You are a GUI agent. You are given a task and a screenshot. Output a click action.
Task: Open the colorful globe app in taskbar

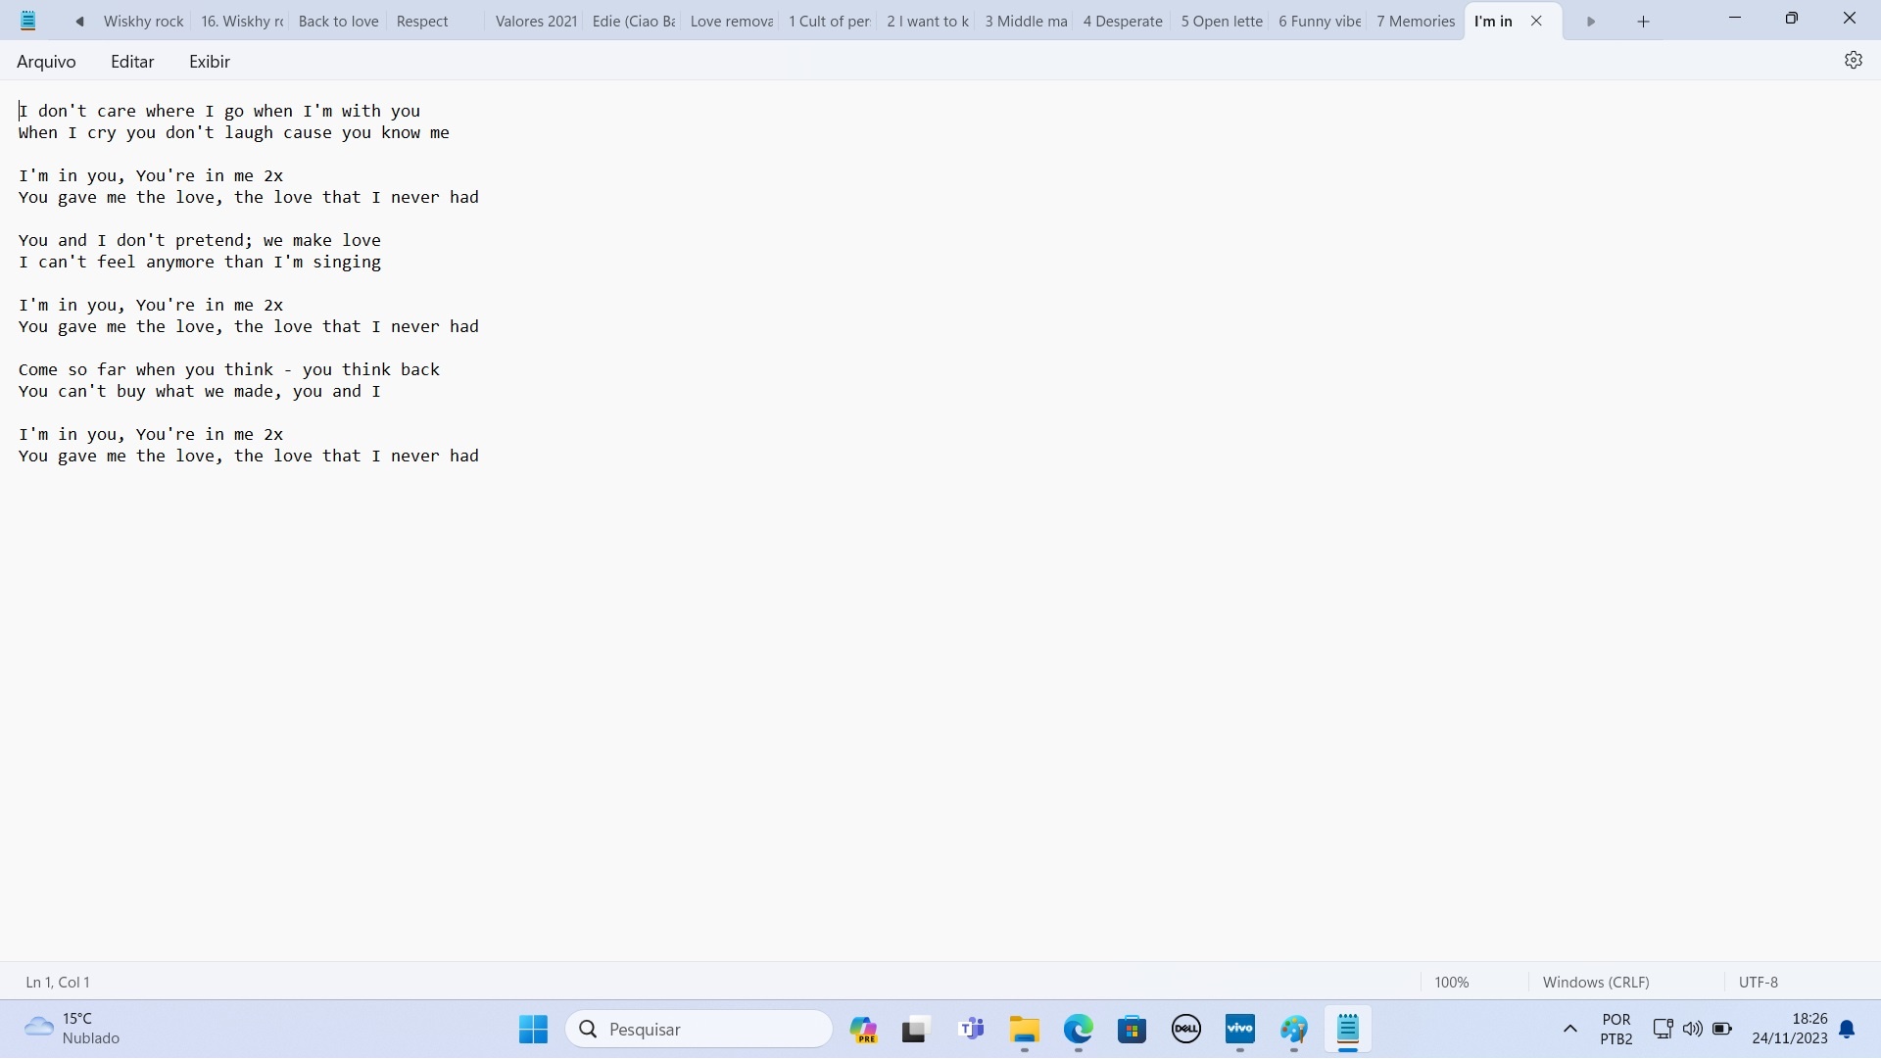tap(1294, 1030)
